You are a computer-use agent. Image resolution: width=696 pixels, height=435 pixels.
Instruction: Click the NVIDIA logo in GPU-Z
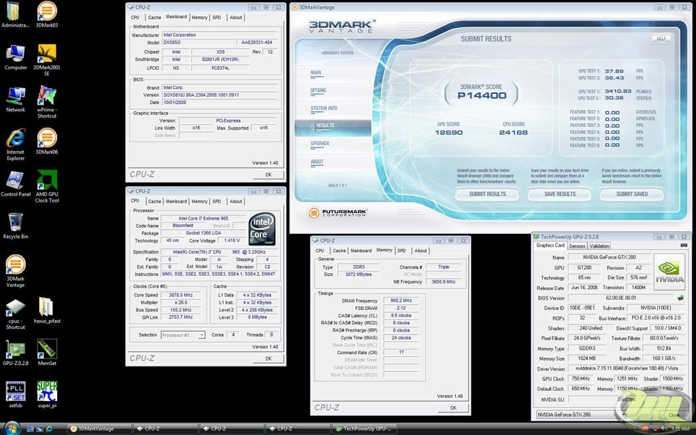[669, 272]
